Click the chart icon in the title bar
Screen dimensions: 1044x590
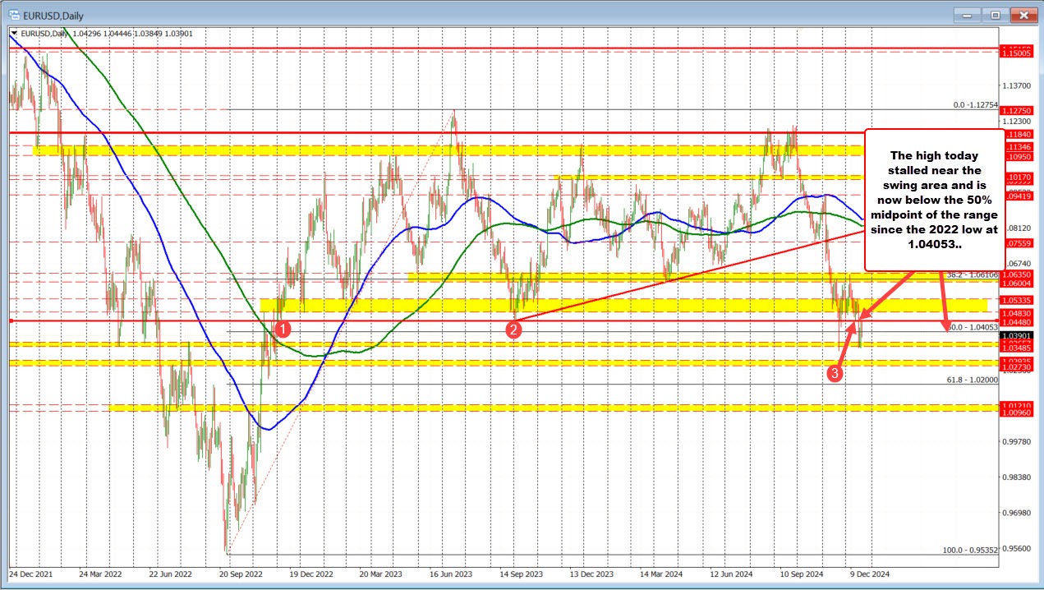pyautogui.click(x=13, y=14)
